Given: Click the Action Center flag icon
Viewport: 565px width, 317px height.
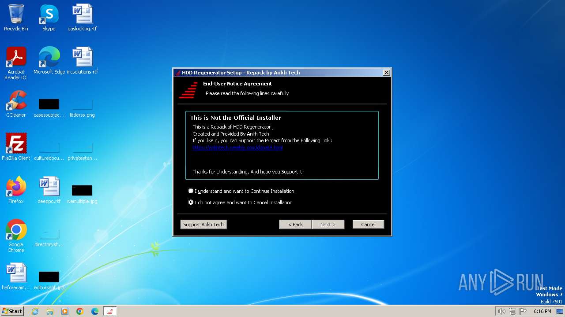Looking at the screenshot, I should coord(523,311).
